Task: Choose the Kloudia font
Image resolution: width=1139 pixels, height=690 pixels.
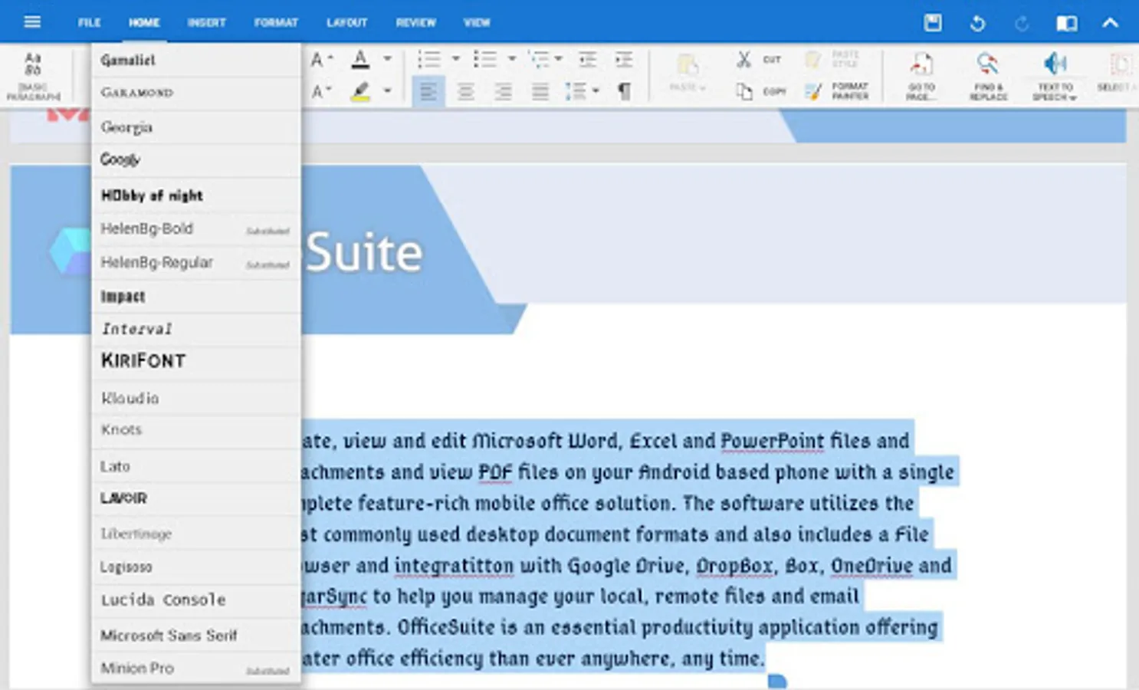Action: coord(195,398)
